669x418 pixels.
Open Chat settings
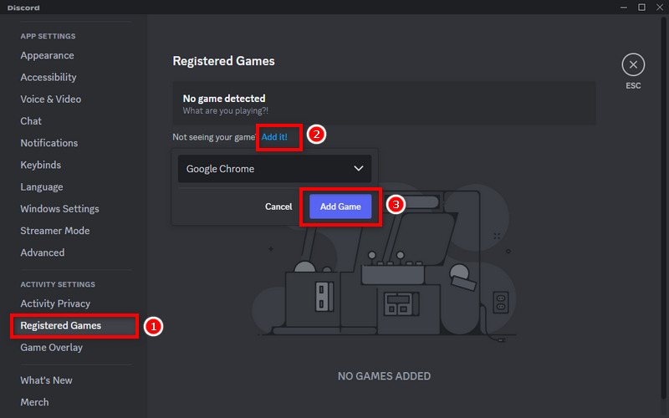tap(31, 121)
